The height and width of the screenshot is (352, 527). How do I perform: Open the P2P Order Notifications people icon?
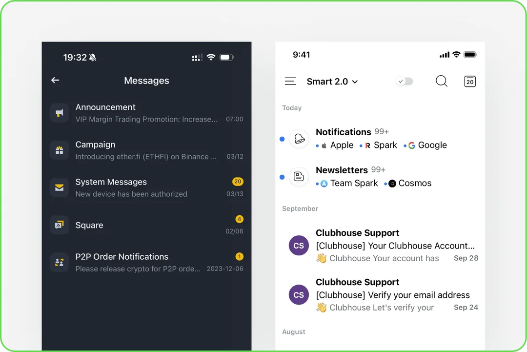point(60,262)
